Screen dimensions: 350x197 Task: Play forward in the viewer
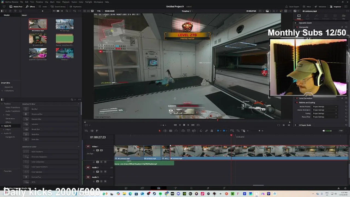(x=188, y=125)
